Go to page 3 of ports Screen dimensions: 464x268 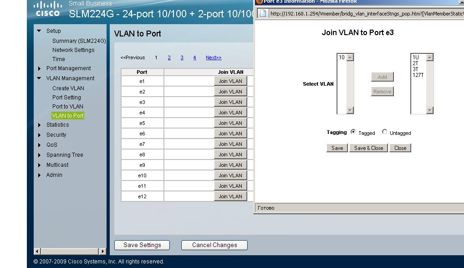coord(182,57)
